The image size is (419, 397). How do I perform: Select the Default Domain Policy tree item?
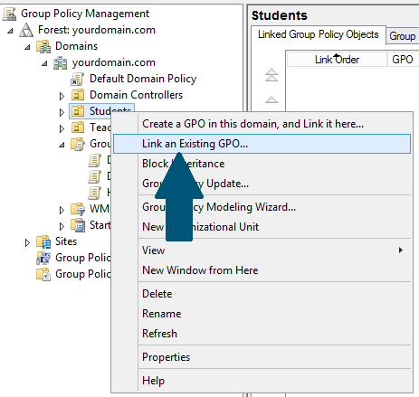coord(143,79)
